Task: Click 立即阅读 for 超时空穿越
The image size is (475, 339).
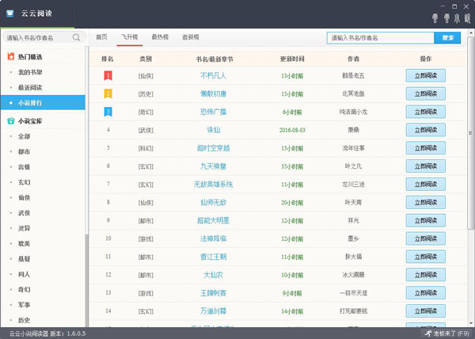Action: 426,148
